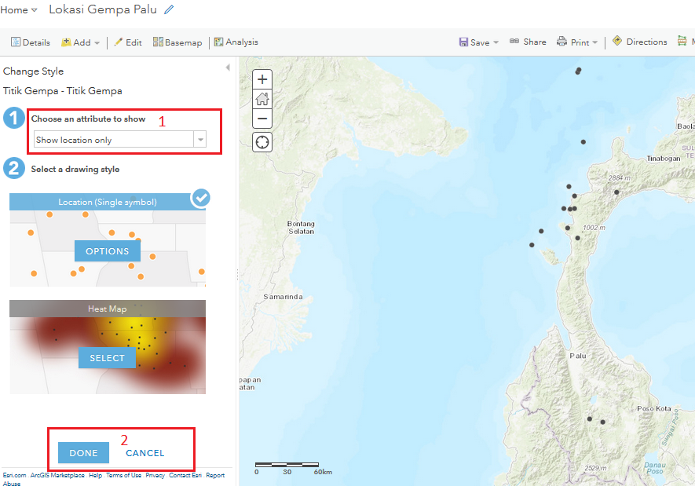The width and height of the screenshot is (695, 486).
Task: Click the Palu label on the map
Action: click(x=577, y=356)
